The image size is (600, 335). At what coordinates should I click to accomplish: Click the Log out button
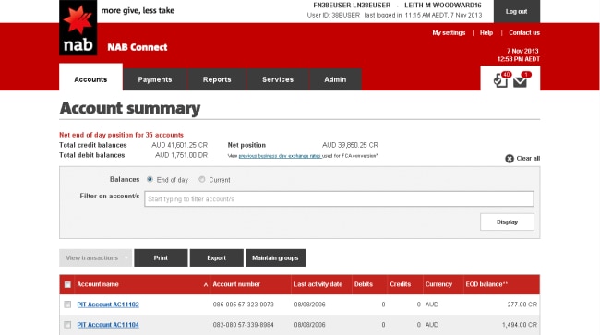tap(517, 11)
